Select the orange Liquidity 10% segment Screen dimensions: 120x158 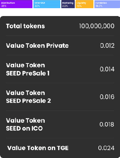(84, 4)
